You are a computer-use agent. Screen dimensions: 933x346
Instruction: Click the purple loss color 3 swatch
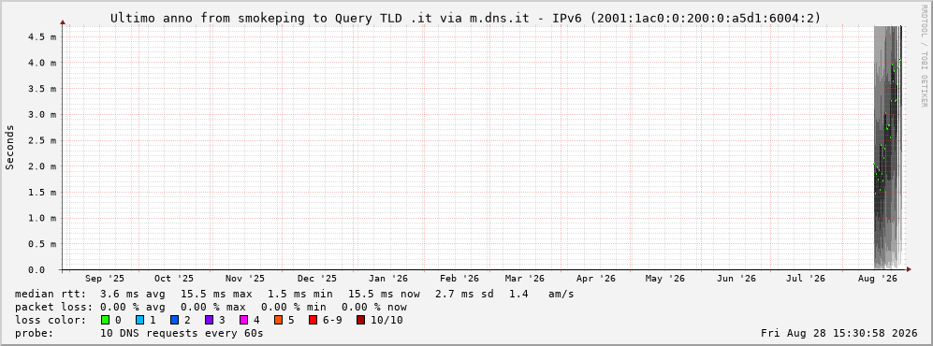pyautogui.click(x=209, y=321)
